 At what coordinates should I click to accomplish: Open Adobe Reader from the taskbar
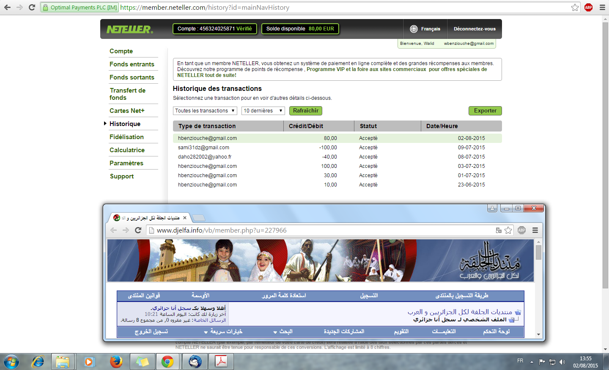221,362
